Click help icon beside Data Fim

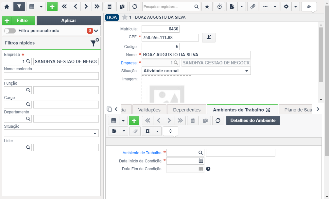tap(208, 169)
